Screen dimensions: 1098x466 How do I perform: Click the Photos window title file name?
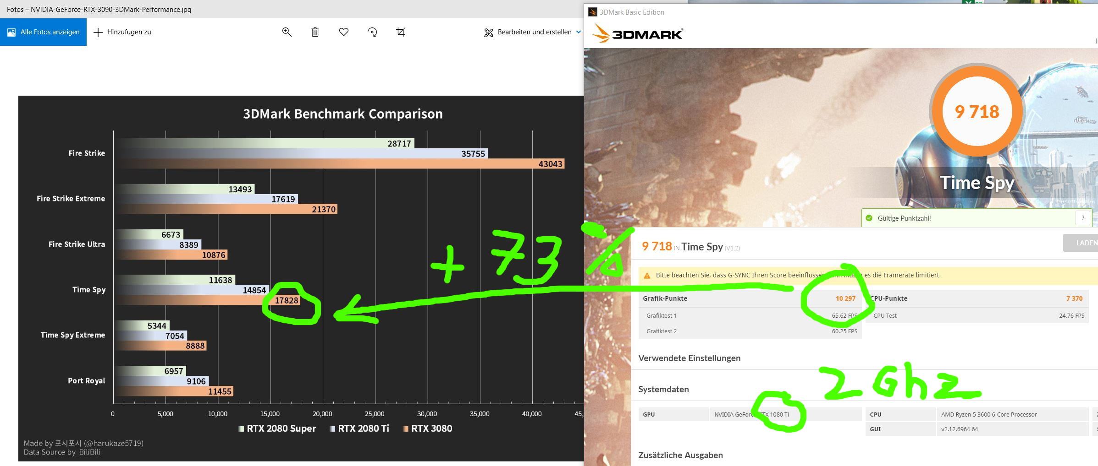click(99, 9)
